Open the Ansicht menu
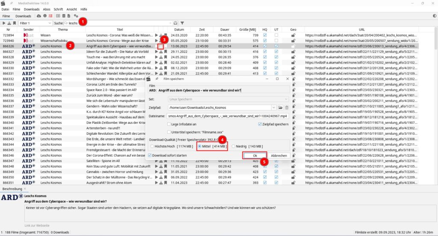The image size is (438, 236). 72,9
